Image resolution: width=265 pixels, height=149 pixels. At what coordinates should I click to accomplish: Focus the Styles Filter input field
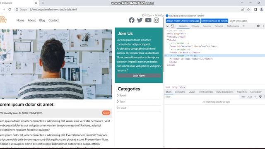tap(202, 97)
